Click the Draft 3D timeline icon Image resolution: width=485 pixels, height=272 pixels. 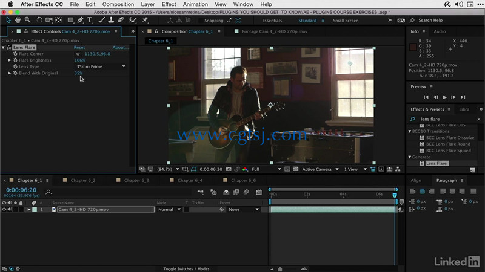pyautogui.click(x=213, y=192)
